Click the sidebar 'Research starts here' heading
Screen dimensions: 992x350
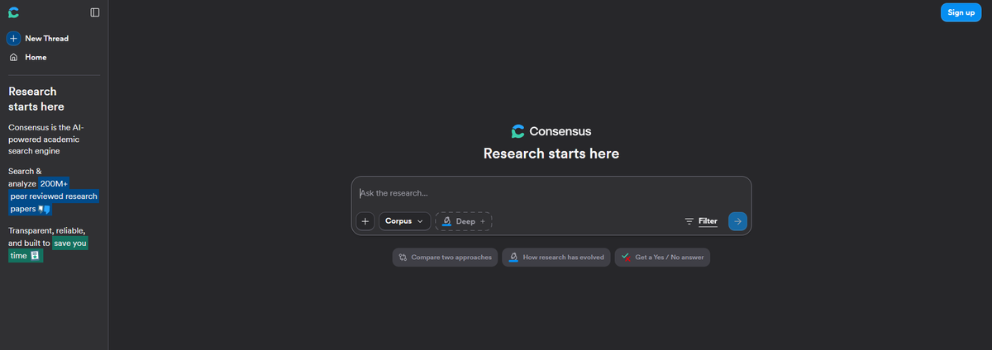coord(36,99)
